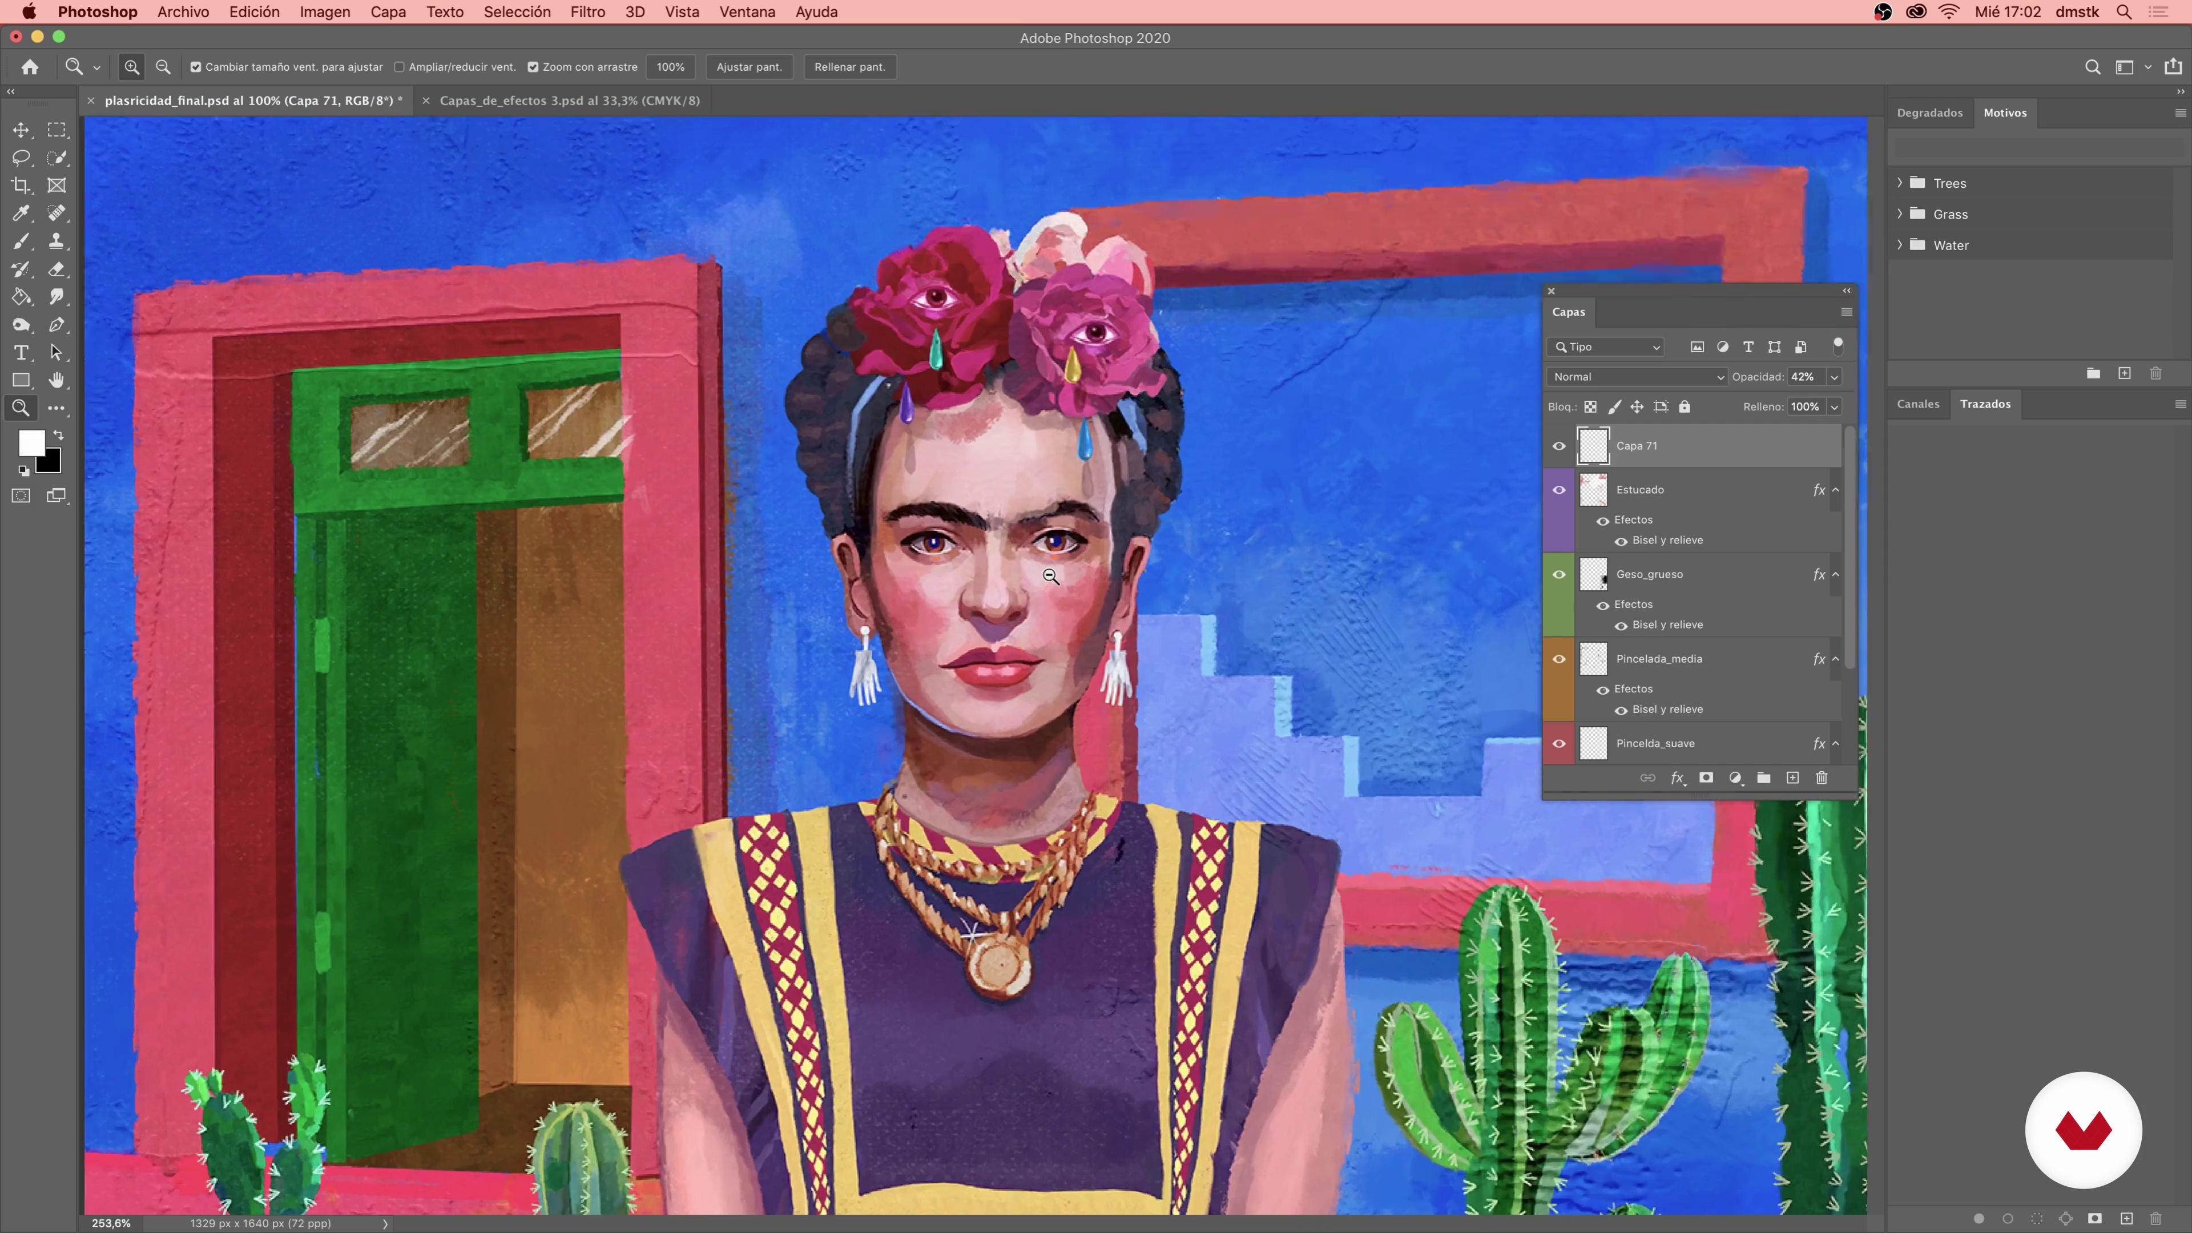Screen dimensions: 2192x1233
Task: Select the Pen tool
Action: click(x=56, y=325)
